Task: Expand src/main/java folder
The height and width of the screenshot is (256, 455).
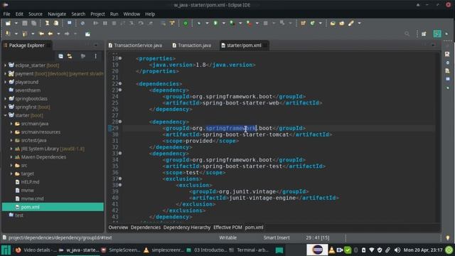Action: [x=11, y=124]
